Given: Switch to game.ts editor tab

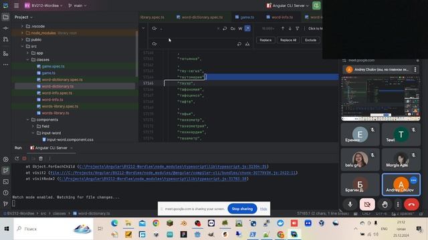Looking at the screenshot, I should 245,17.
